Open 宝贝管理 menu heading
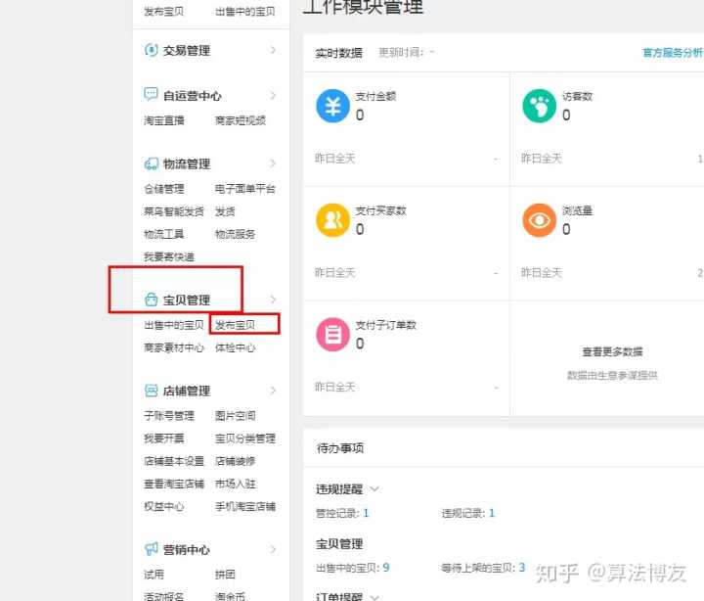The width and height of the screenshot is (704, 601). click(187, 300)
